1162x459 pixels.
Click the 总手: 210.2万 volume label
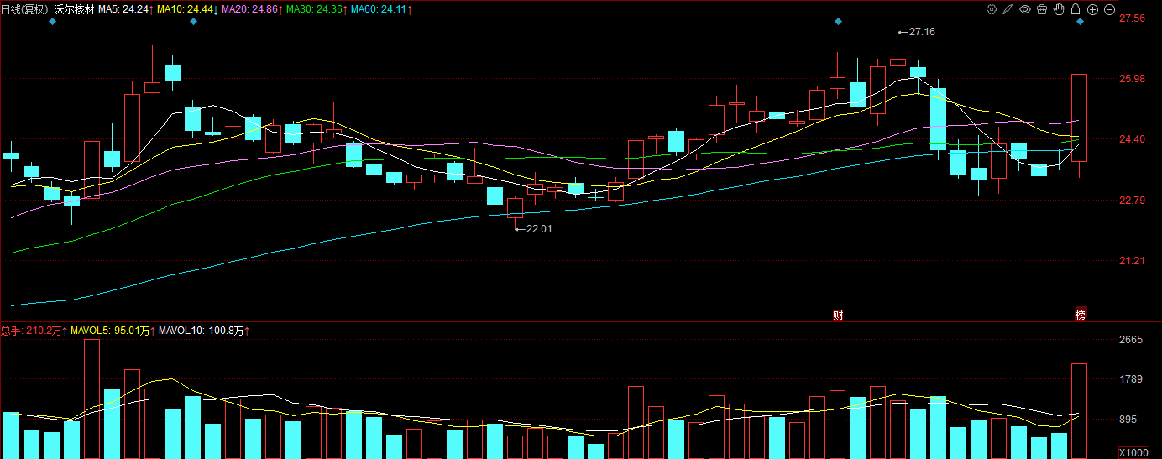click(34, 331)
